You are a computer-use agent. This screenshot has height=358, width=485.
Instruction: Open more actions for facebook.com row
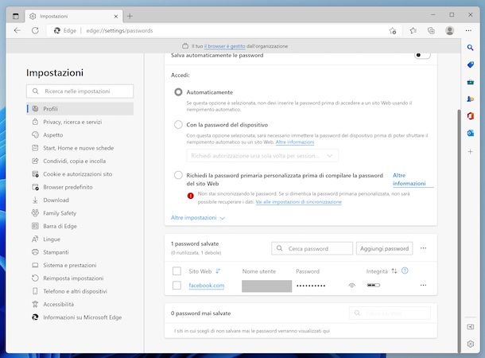click(423, 285)
